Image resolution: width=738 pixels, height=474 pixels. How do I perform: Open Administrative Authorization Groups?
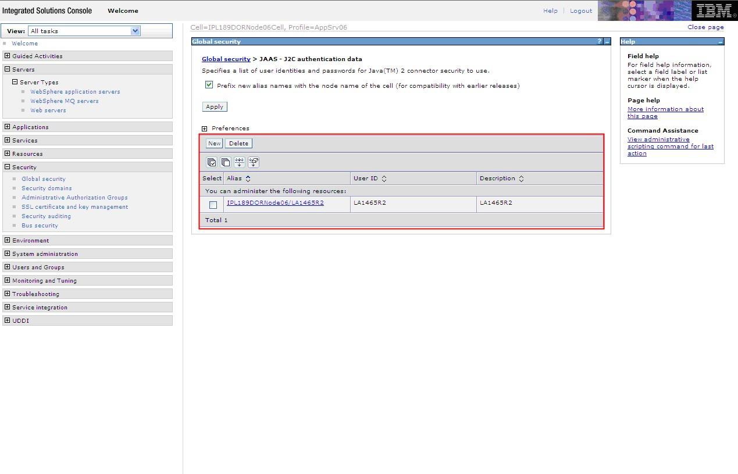pyautogui.click(x=74, y=198)
